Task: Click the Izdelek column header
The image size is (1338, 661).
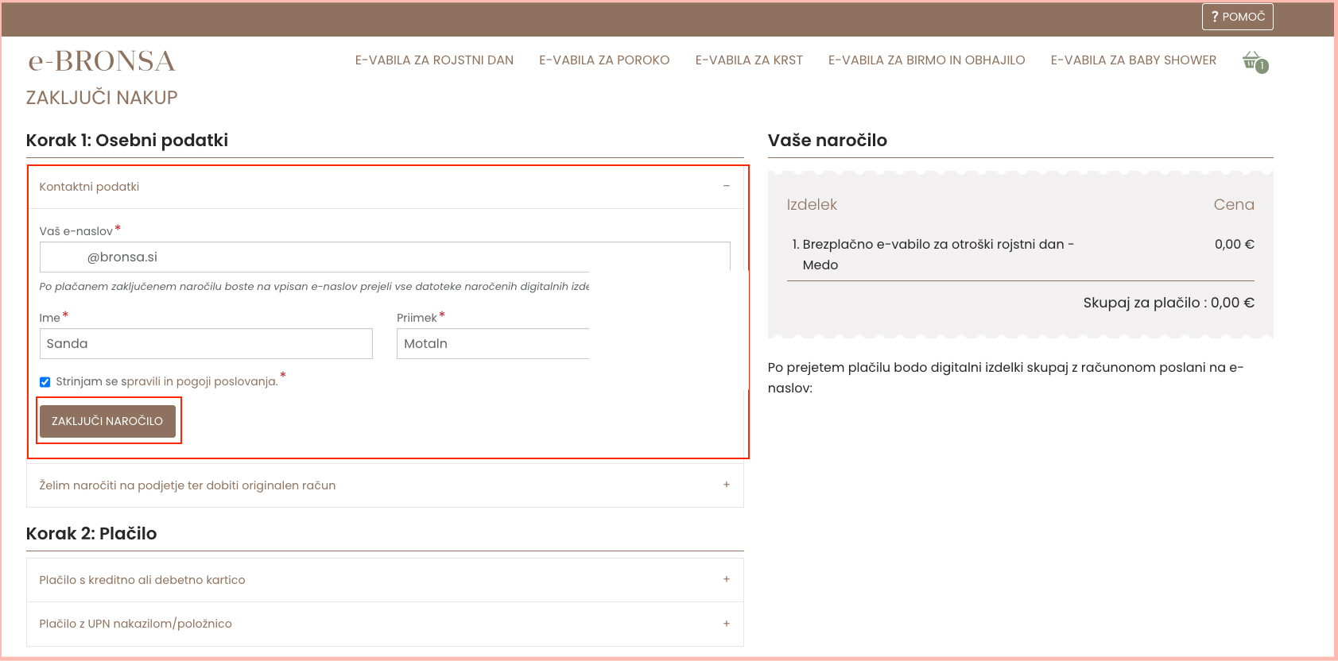Action: click(x=812, y=204)
